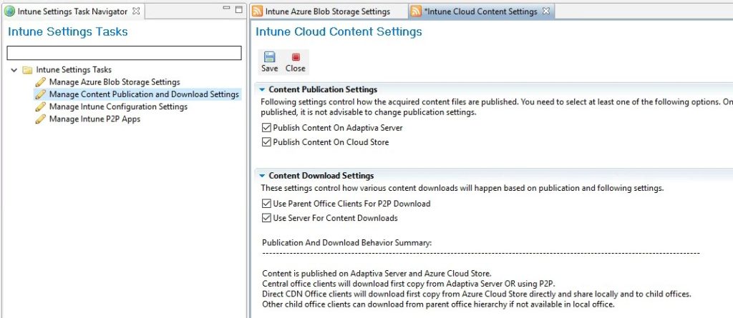The height and width of the screenshot is (318, 733).
Task: Click the feed icon on Azure Blob Storage tab
Action: pos(257,11)
